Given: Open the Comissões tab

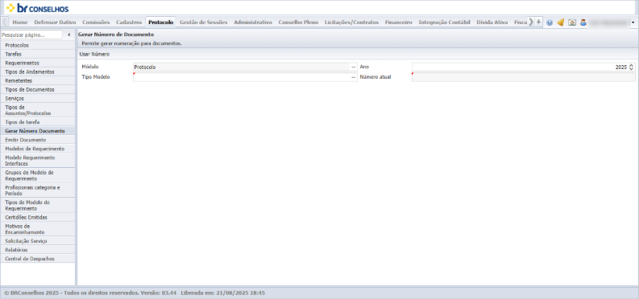Looking at the screenshot, I should [x=96, y=23].
